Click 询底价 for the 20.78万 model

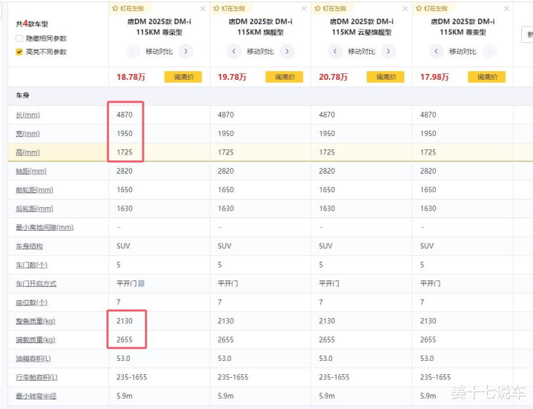coord(385,77)
